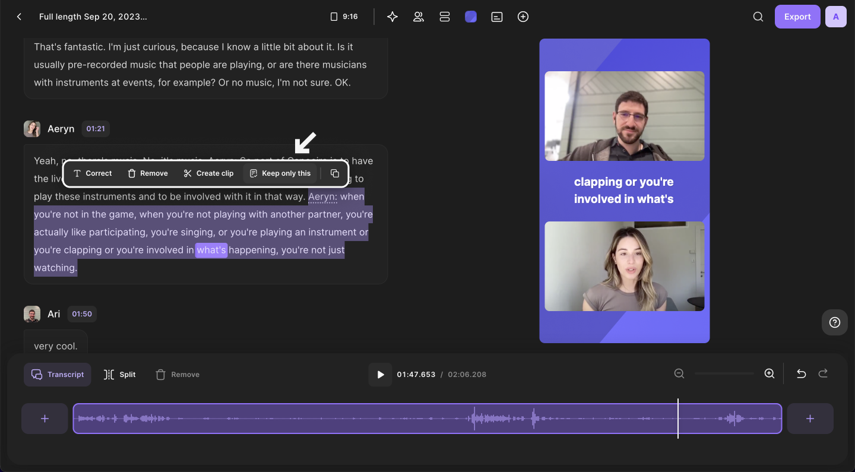The width and height of the screenshot is (855, 472).
Task: Click the highlighted word what's
Action: tap(211, 250)
